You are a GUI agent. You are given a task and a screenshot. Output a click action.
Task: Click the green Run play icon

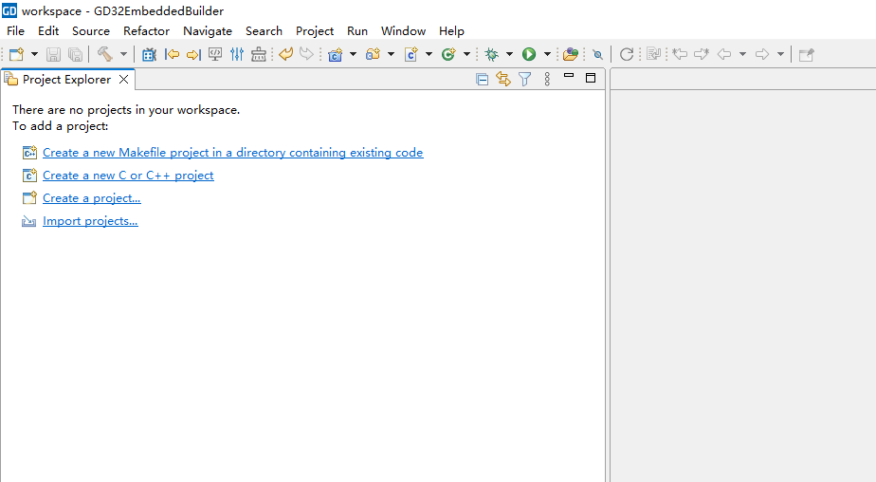(529, 54)
